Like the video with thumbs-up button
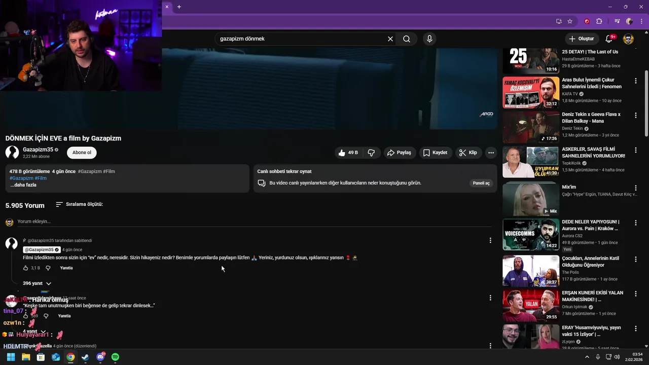 (348, 153)
